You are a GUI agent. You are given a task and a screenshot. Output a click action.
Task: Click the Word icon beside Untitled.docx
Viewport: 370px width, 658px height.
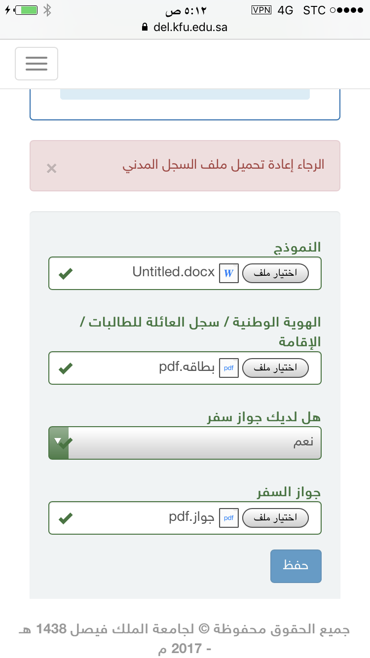click(x=228, y=273)
